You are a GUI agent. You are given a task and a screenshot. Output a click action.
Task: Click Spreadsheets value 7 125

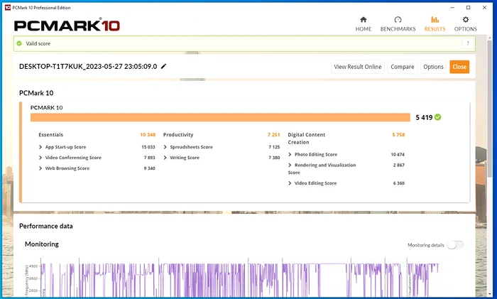pos(274,147)
